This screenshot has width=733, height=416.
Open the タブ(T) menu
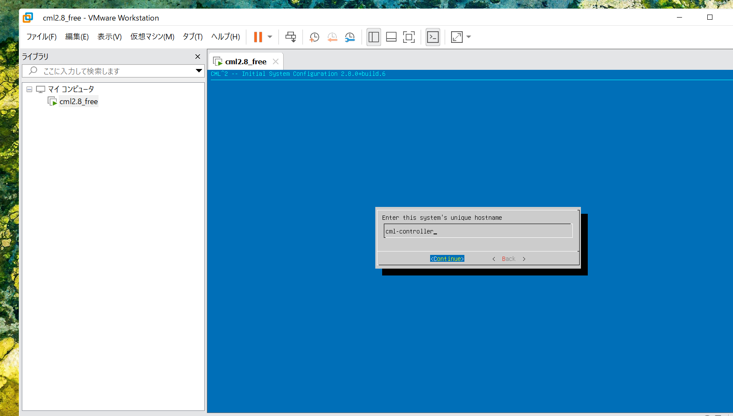(x=193, y=37)
